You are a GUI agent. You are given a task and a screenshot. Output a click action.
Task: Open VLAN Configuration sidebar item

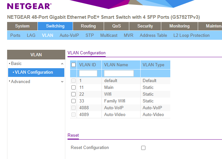[x=36, y=72]
